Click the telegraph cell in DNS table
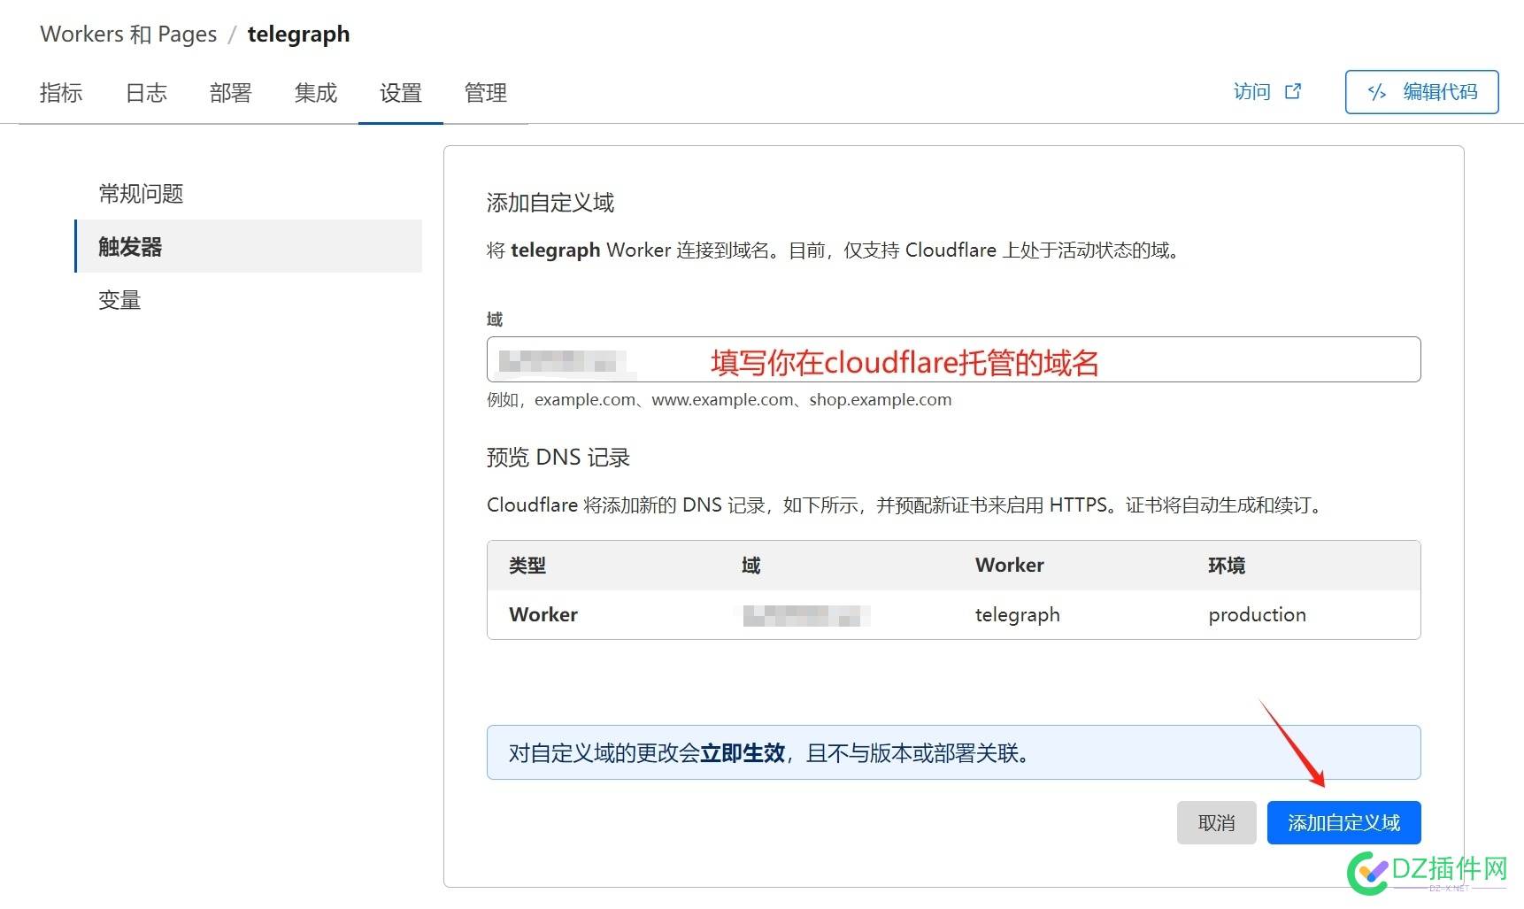The height and width of the screenshot is (909, 1524). click(x=1017, y=615)
